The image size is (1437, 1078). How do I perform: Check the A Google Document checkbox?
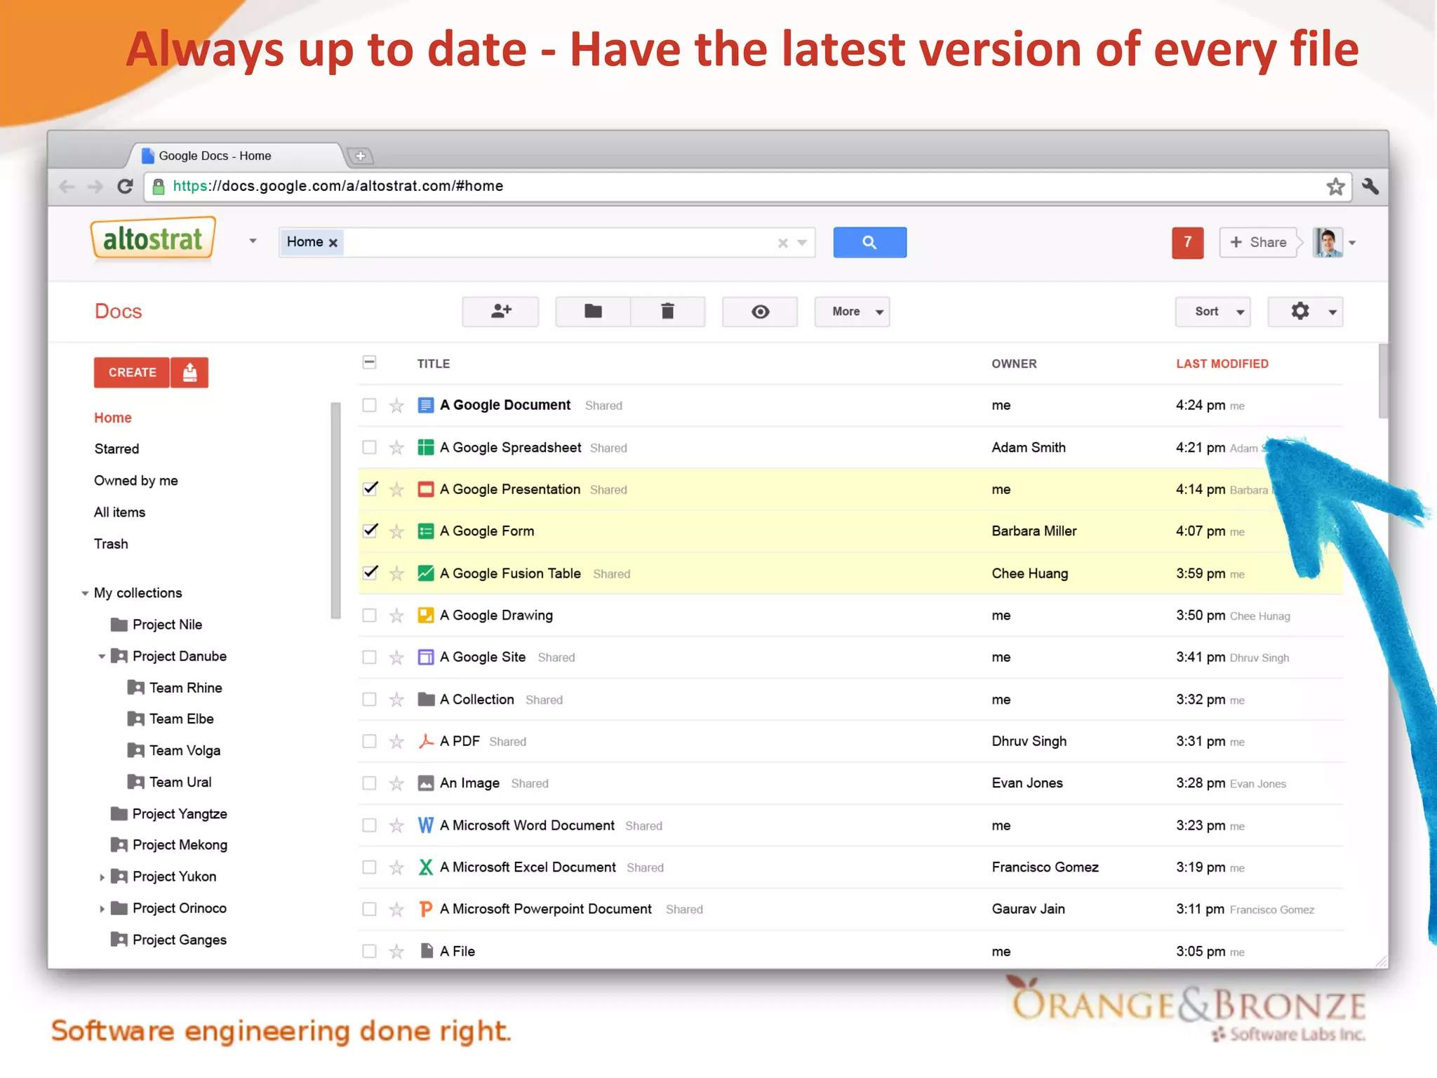click(369, 406)
